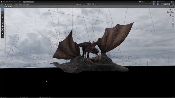Viewport: 175px width, 98px height.
Task: Select the Cursor tool
Action: pos(2,13)
